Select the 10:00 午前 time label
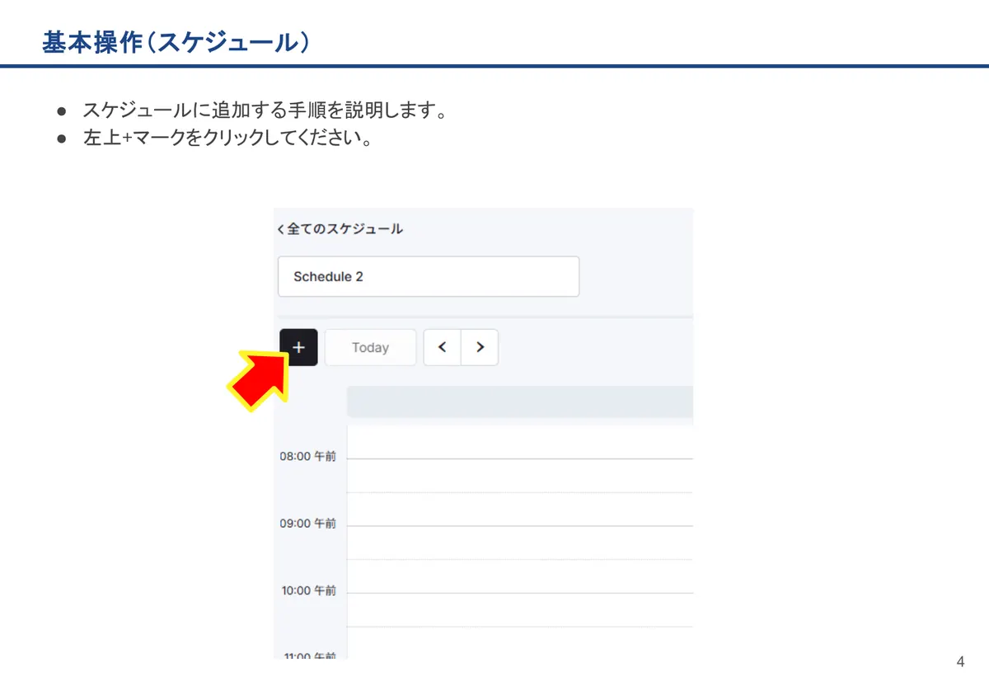The width and height of the screenshot is (989, 700). click(x=307, y=590)
